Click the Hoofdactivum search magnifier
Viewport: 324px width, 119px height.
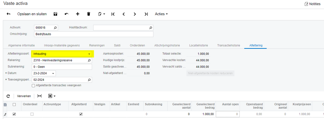click(x=150, y=27)
